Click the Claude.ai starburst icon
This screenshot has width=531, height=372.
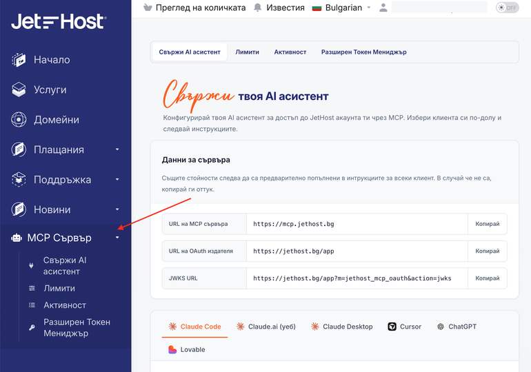(x=241, y=327)
